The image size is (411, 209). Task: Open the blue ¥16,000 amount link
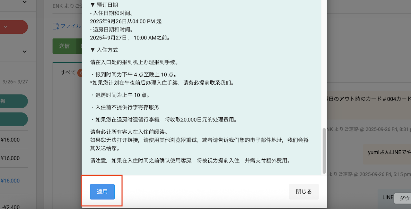[x=10, y=181]
